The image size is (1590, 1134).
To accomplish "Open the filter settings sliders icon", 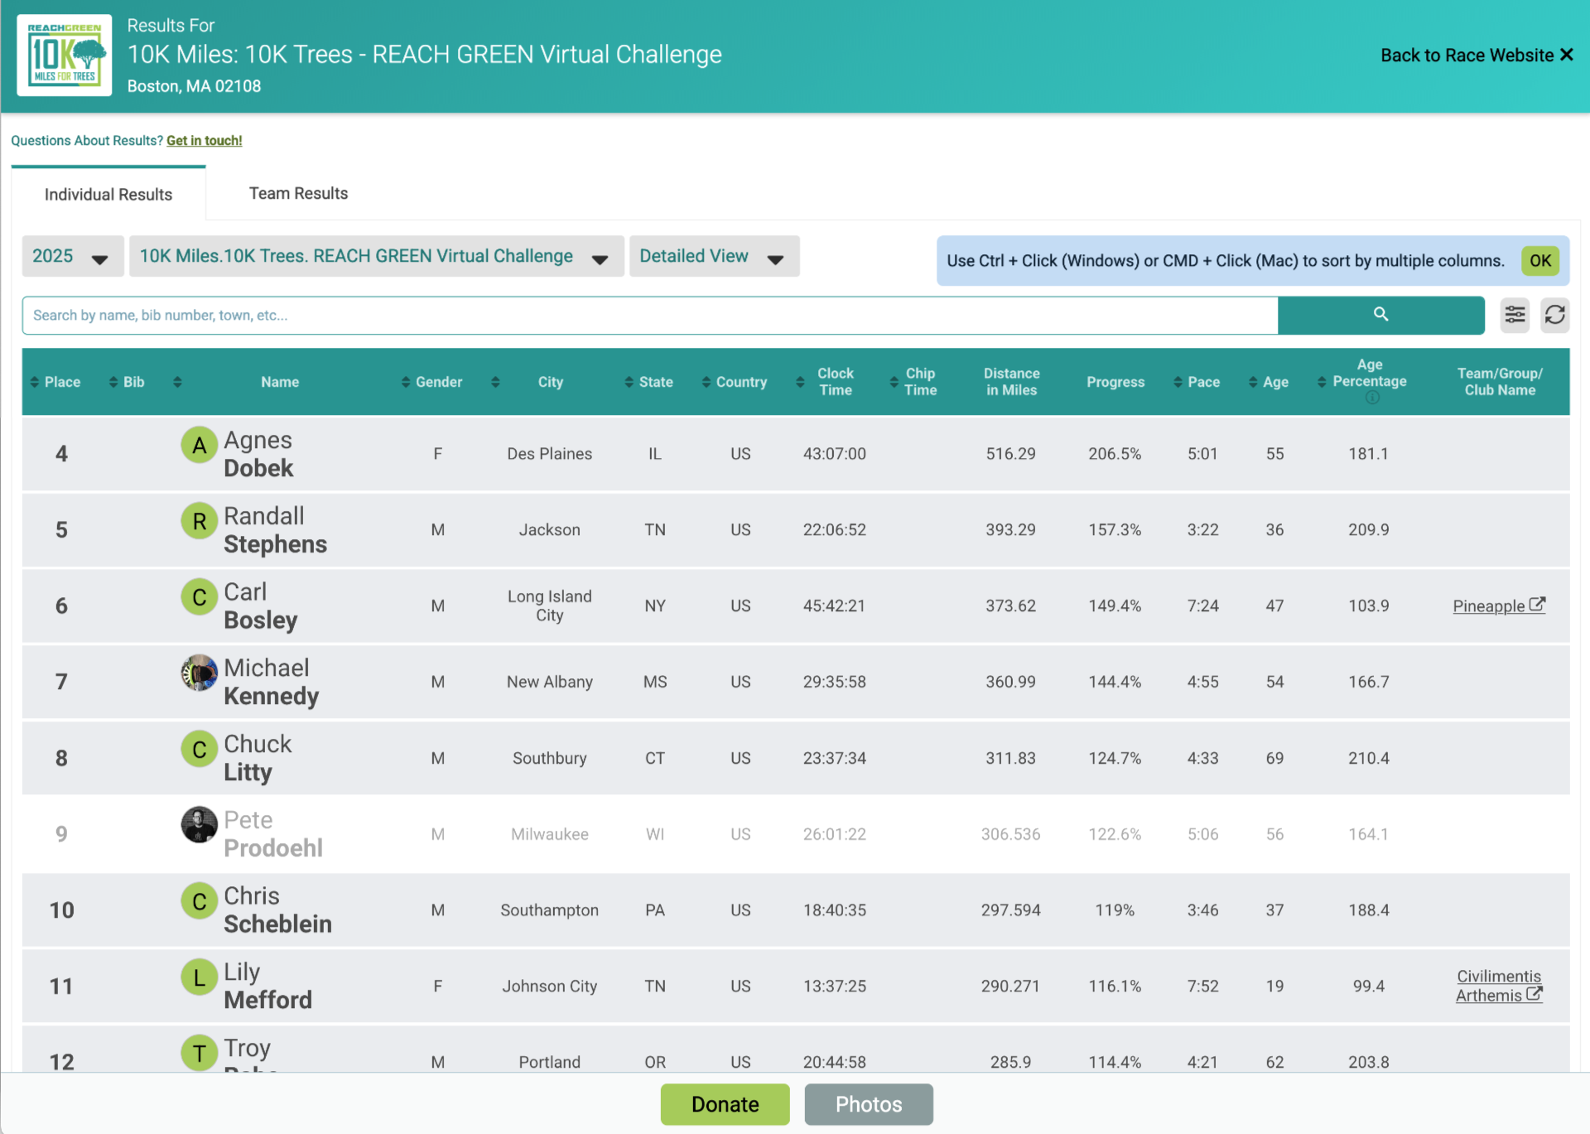I will click(x=1515, y=315).
